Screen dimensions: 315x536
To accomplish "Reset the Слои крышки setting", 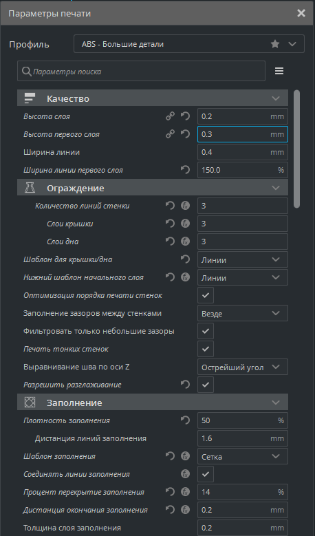I will 170,224.
